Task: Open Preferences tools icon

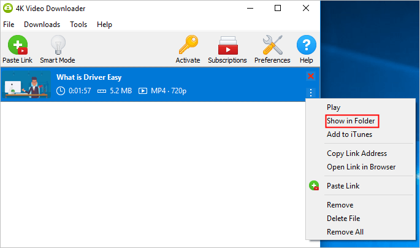Action: (272, 45)
